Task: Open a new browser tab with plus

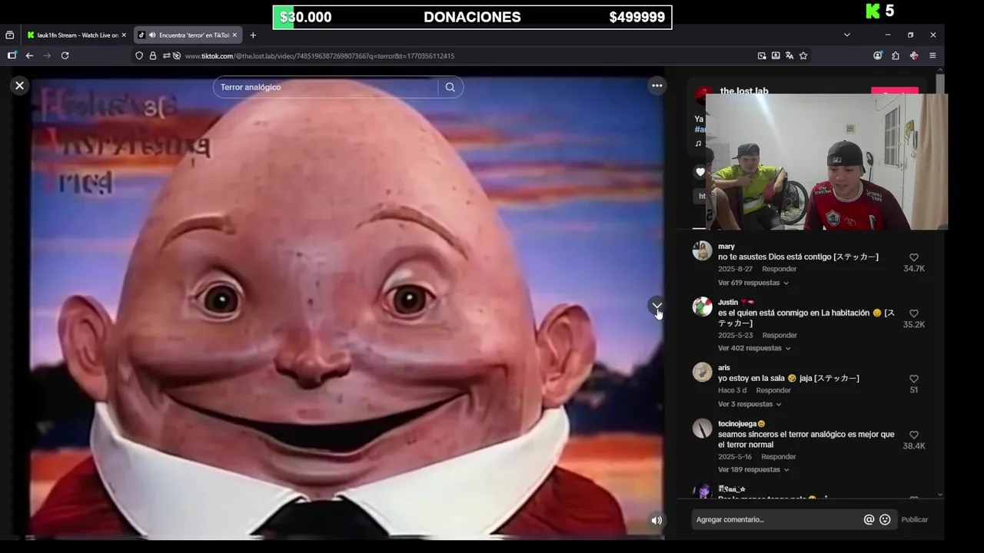Action: coord(253,35)
